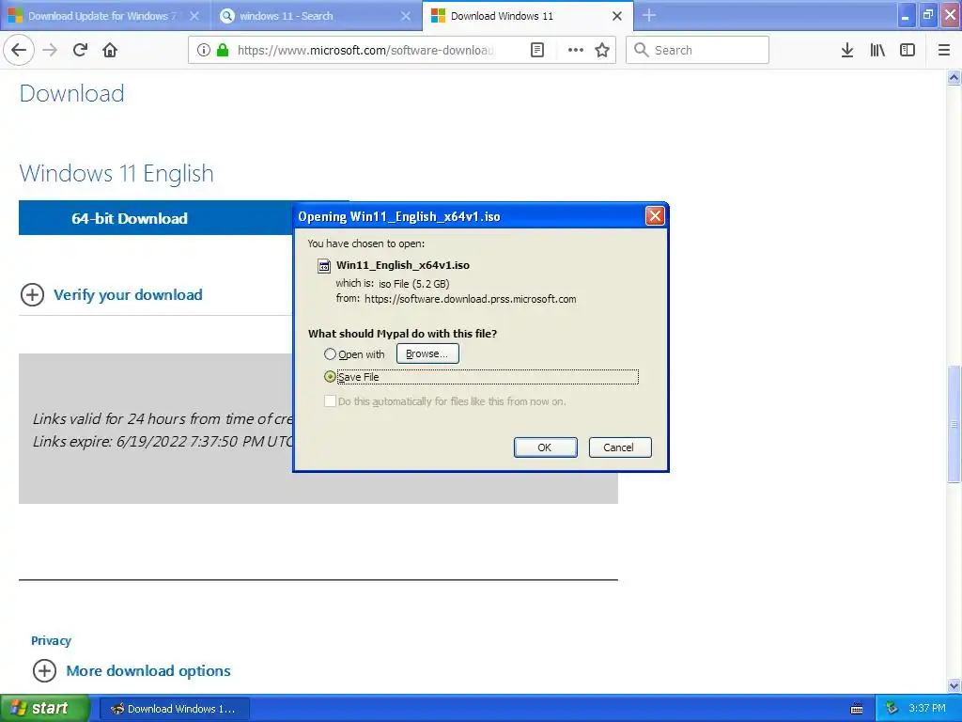The width and height of the screenshot is (962, 722).
Task: Click the Forward navigation arrow
Action: pyautogui.click(x=51, y=51)
